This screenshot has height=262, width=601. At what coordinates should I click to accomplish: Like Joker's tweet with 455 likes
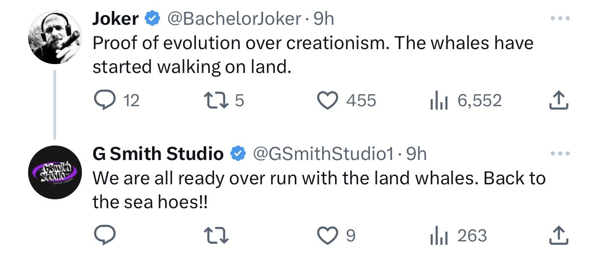click(x=328, y=101)
